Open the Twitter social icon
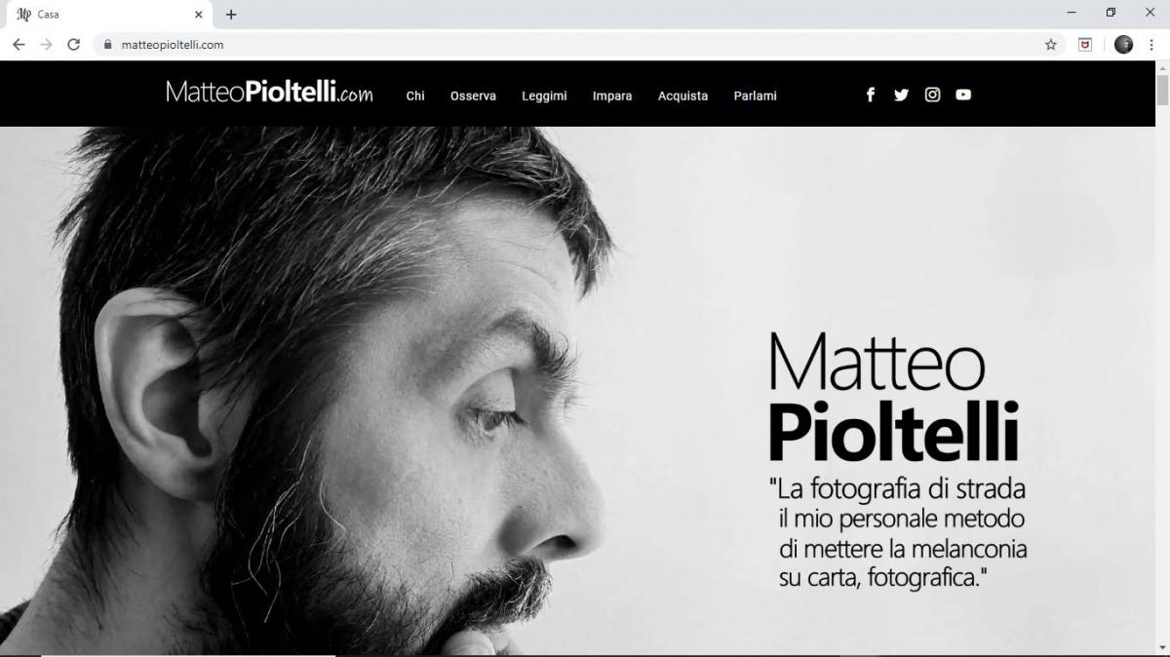The image size is (1170, 657). [901, 95]
